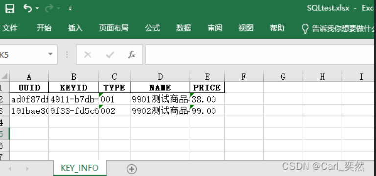Click the KEY_INFO sheet tab
The height and width of the screenshot is (176, 376).
(x=80, y=168)
